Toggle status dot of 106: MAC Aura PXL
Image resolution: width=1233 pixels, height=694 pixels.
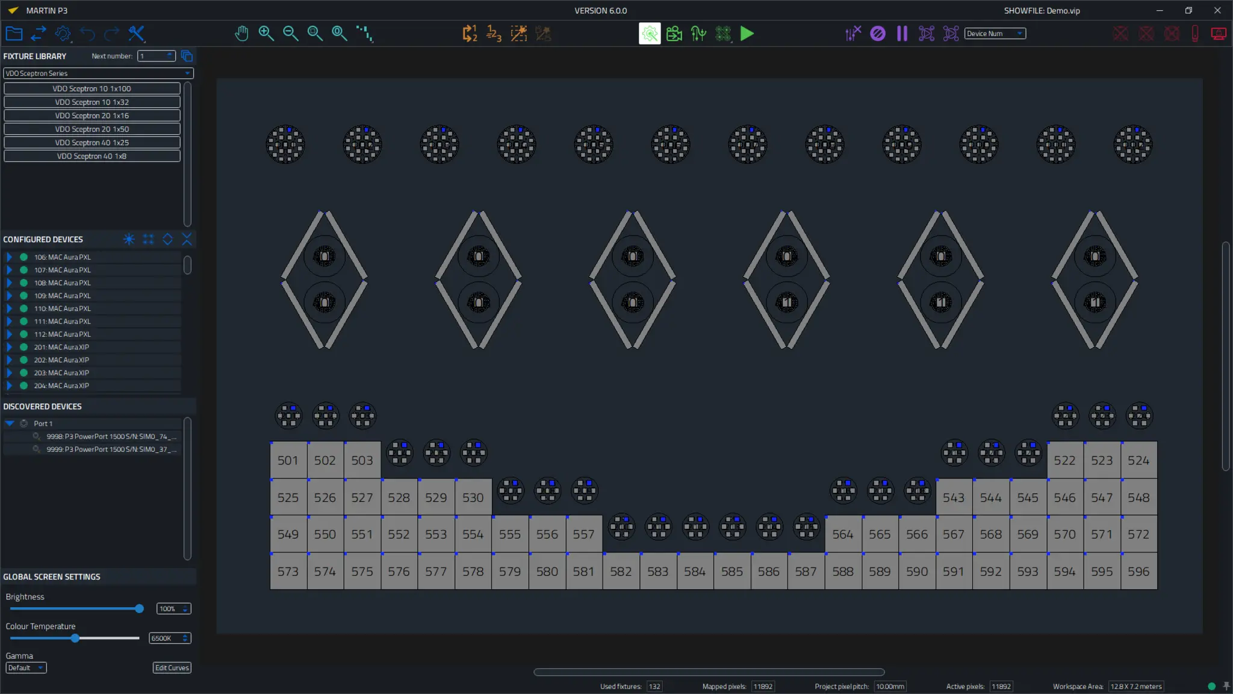[x=23, y=257]
